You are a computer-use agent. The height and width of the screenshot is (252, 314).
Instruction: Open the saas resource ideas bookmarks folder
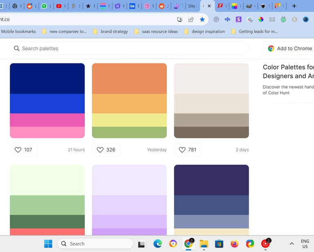coord(156,32)
